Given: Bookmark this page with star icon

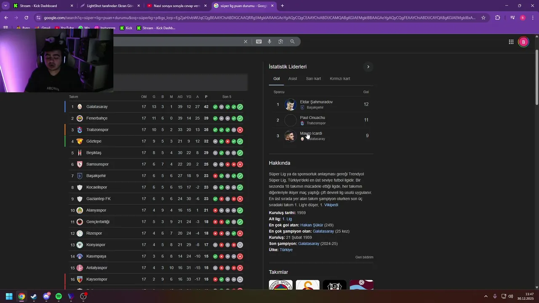Looking at the screenshot, I should [x=483, y=18].
